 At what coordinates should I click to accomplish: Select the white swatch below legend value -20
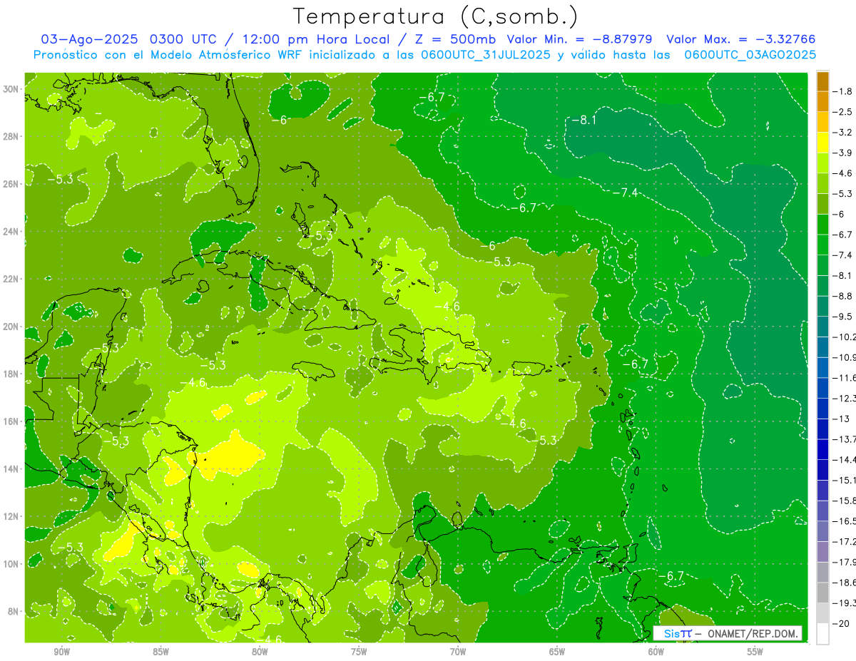(822, 633)
